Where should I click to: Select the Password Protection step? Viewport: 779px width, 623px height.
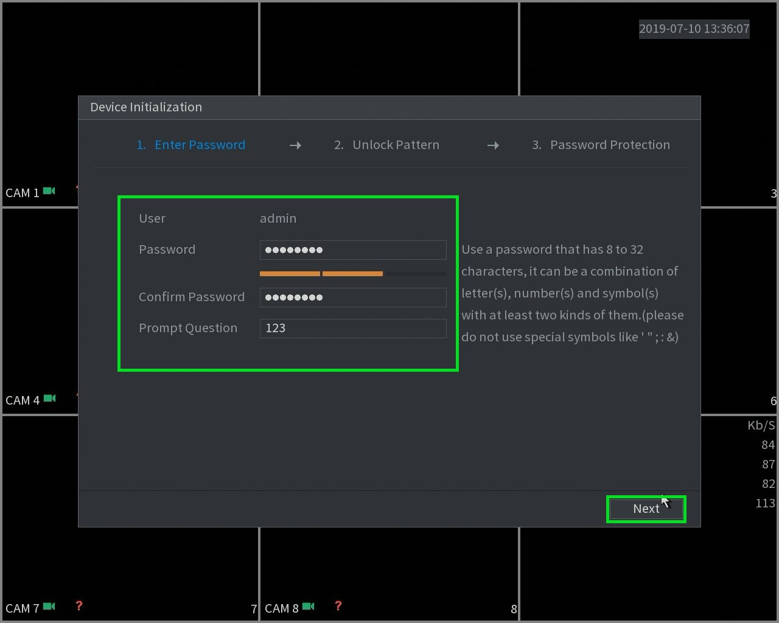[601, 145]
